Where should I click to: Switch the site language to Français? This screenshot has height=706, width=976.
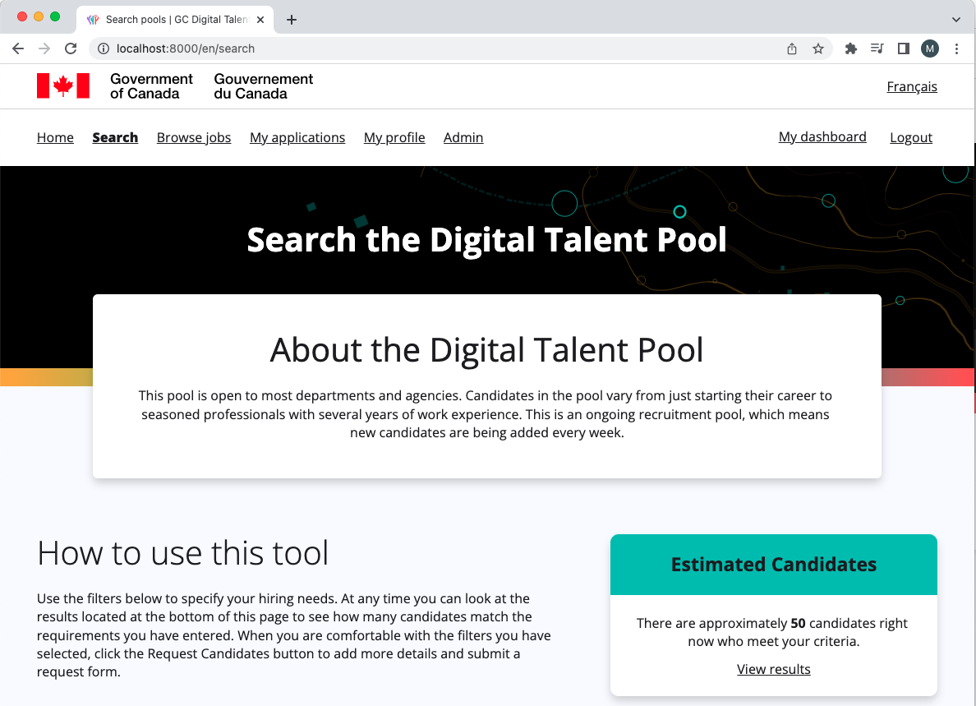pos(912,86)
